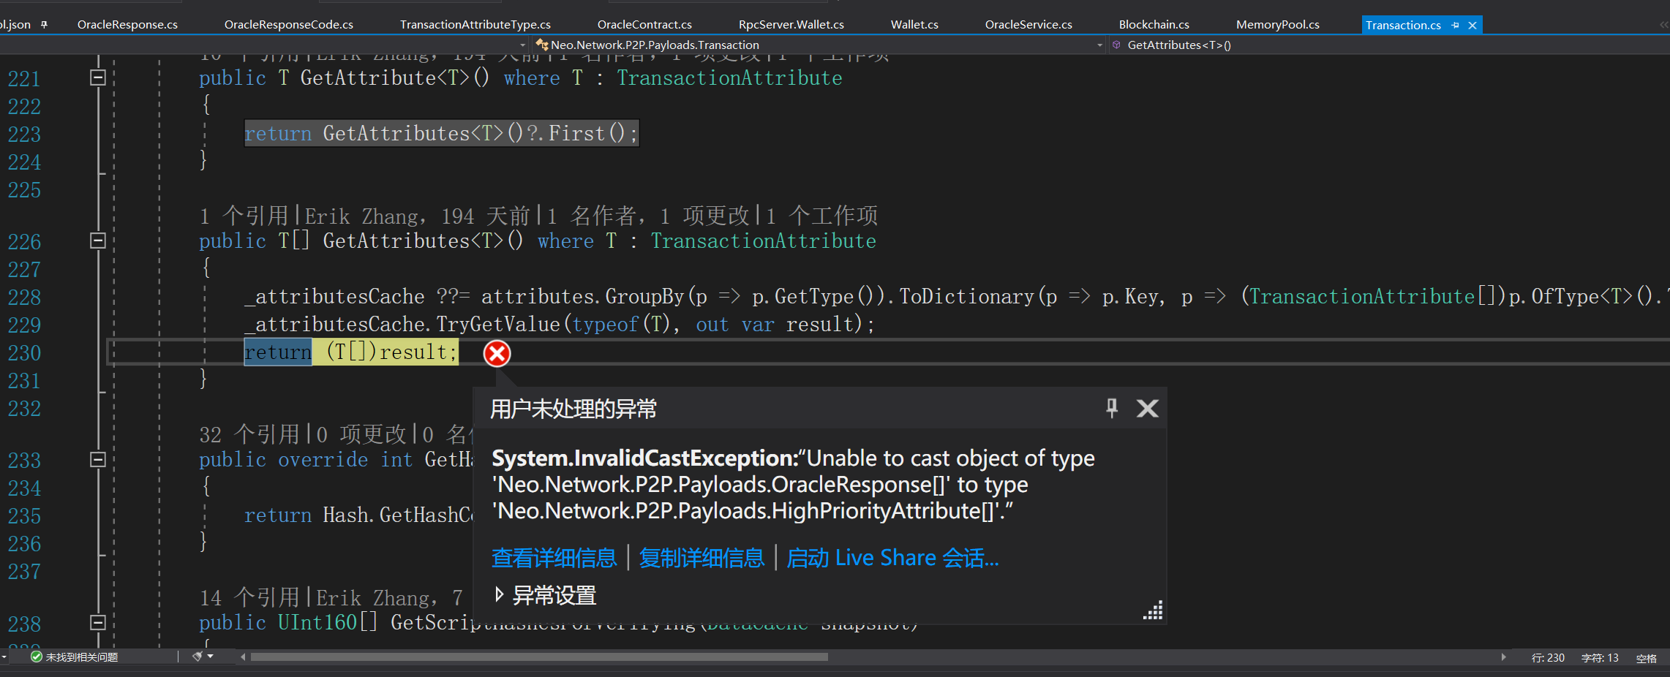Click 启动 Live Share 会话... link
The height and width of the screenshot is (677, 1670).
[x=892, y=558]
